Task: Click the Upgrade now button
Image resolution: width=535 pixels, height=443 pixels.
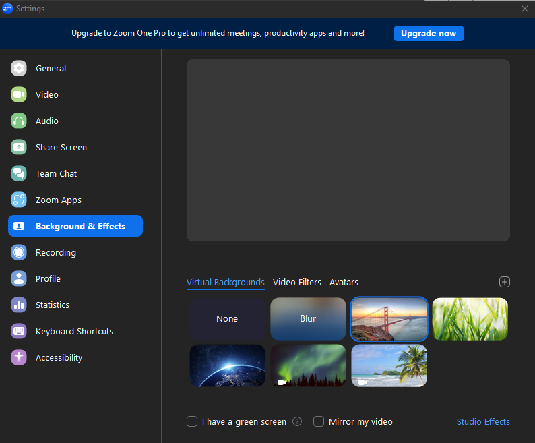Action: tap(429, 34)
